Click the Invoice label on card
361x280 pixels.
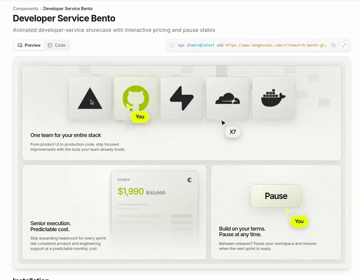point(123,179)
